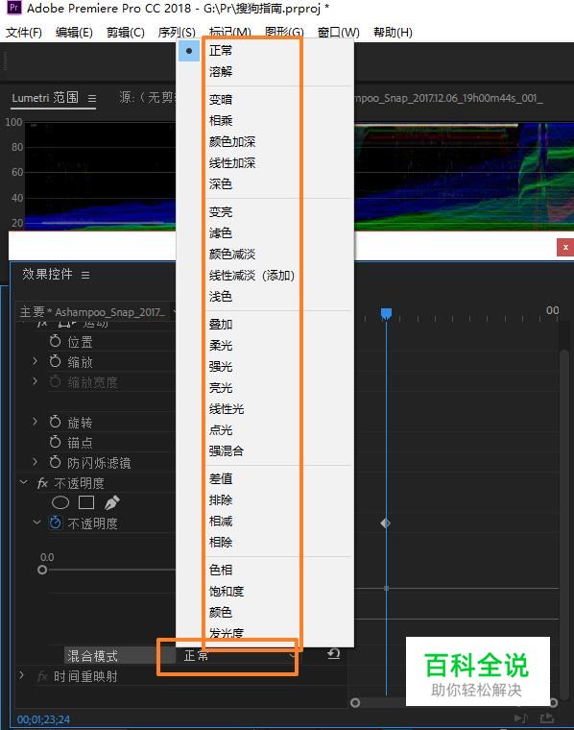
Task: Toggle the 位置 animation stopwatch
Action: [x=56, y=341]
